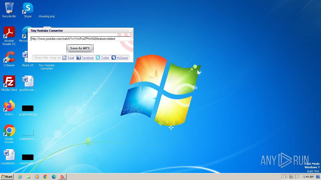Viewport: 321px width, 180px height.
Task: Select the Tiny Youtube Converter desktop label
Action: 47,67
